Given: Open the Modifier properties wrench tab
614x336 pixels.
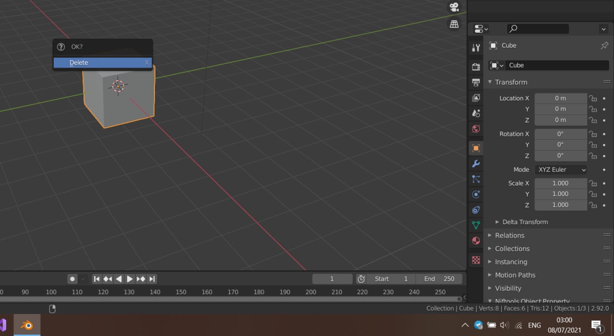Looking at the screenshot, I should point(476,164).
